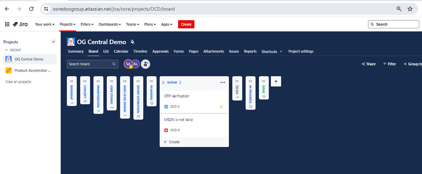
Task: Expand the CONCEPT column
Action: (x=85, y=90)
